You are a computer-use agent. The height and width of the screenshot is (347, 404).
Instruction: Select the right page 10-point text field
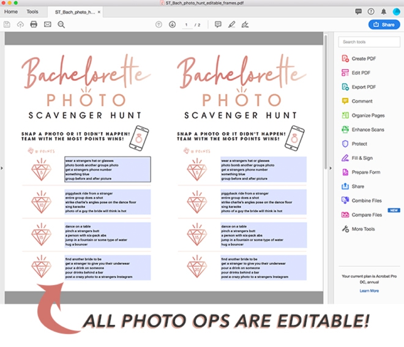[x=263, y=202]
